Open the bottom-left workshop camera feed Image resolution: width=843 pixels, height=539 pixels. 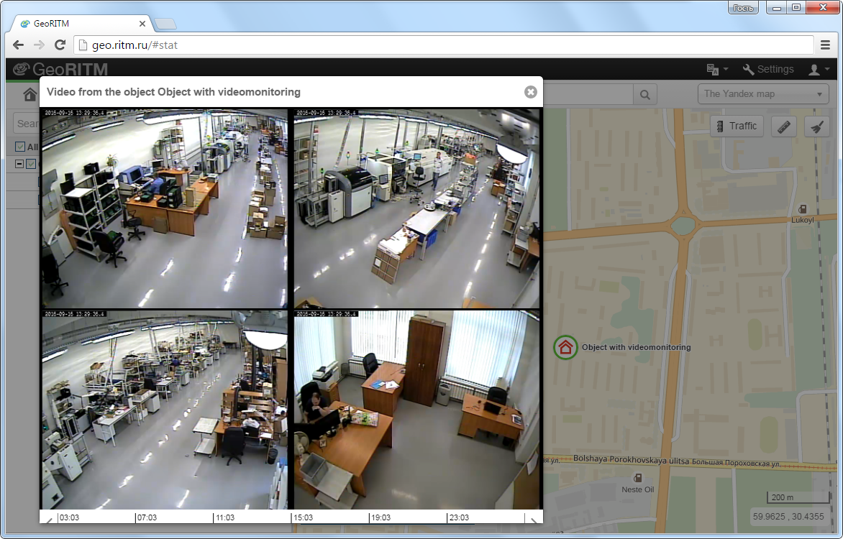(165, 410)
